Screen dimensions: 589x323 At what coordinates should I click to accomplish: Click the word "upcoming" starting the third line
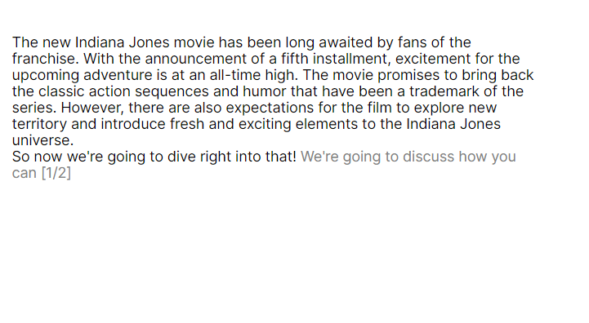pos(46,75)
